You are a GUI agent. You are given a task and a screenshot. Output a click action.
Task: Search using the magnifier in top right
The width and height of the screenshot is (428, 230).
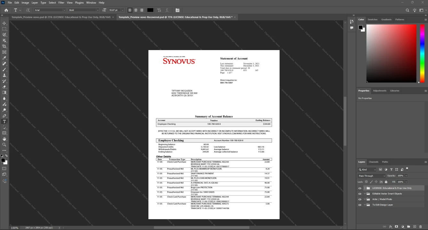(408, 10)
